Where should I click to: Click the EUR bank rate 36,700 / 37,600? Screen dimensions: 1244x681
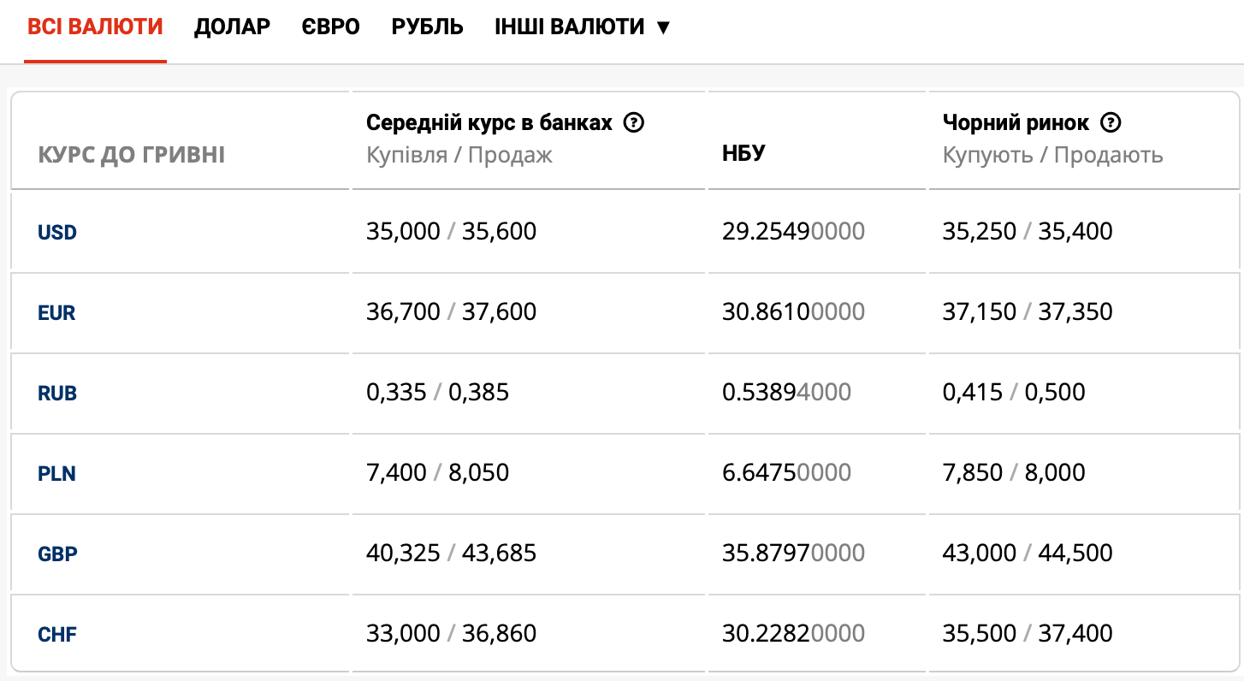[x=451, y=311]
